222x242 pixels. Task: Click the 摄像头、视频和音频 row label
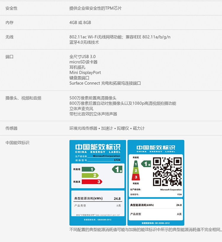click(23, 98)
